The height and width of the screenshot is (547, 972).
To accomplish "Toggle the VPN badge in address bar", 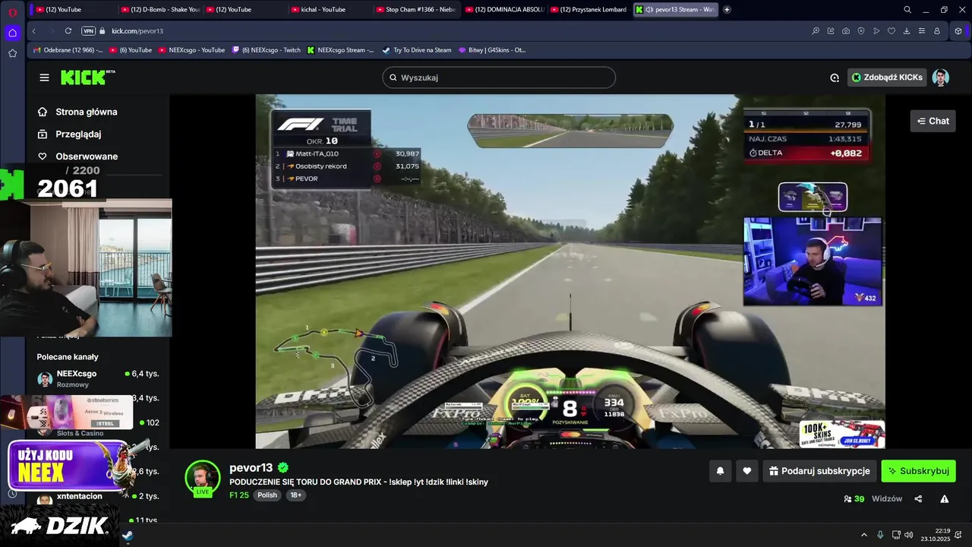I will [x=88, y=31].
